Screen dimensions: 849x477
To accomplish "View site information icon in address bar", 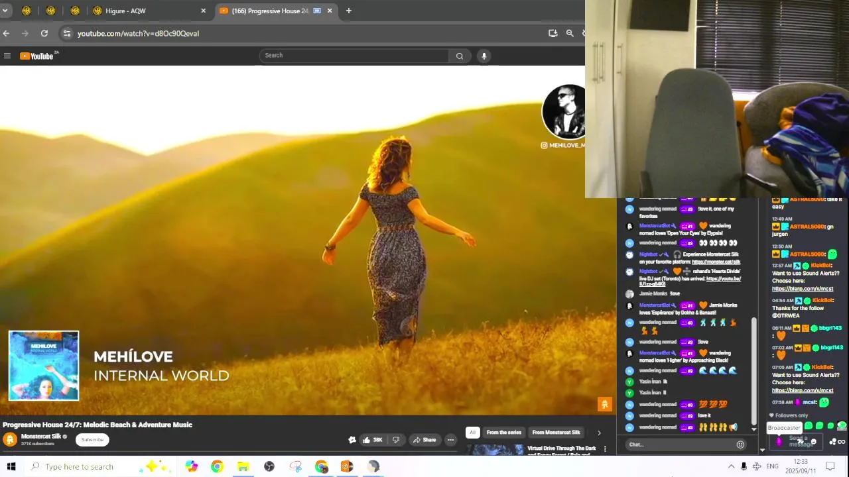I will tap(66, 33).
